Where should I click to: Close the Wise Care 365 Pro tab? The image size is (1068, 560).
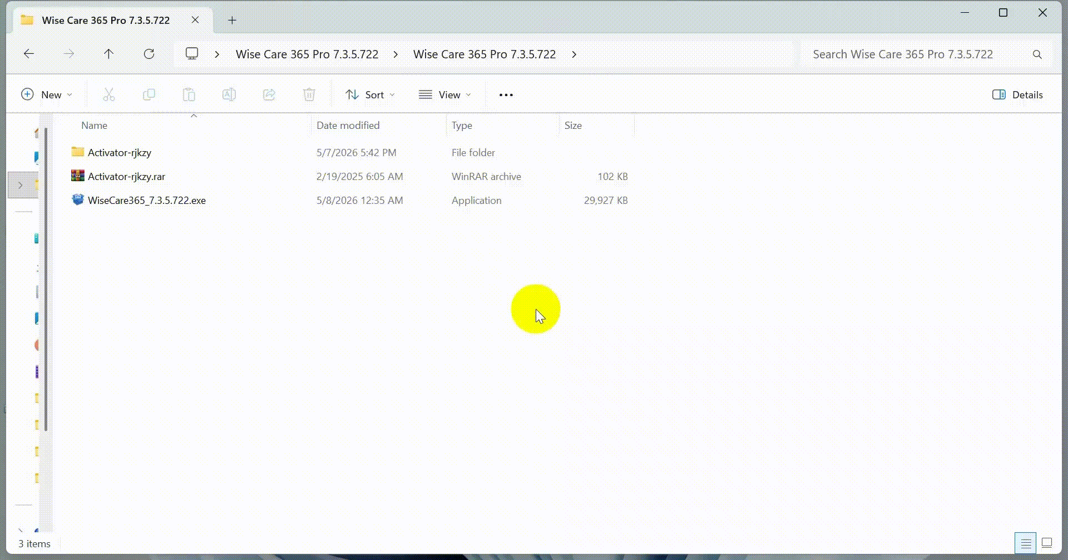[195, 20]
